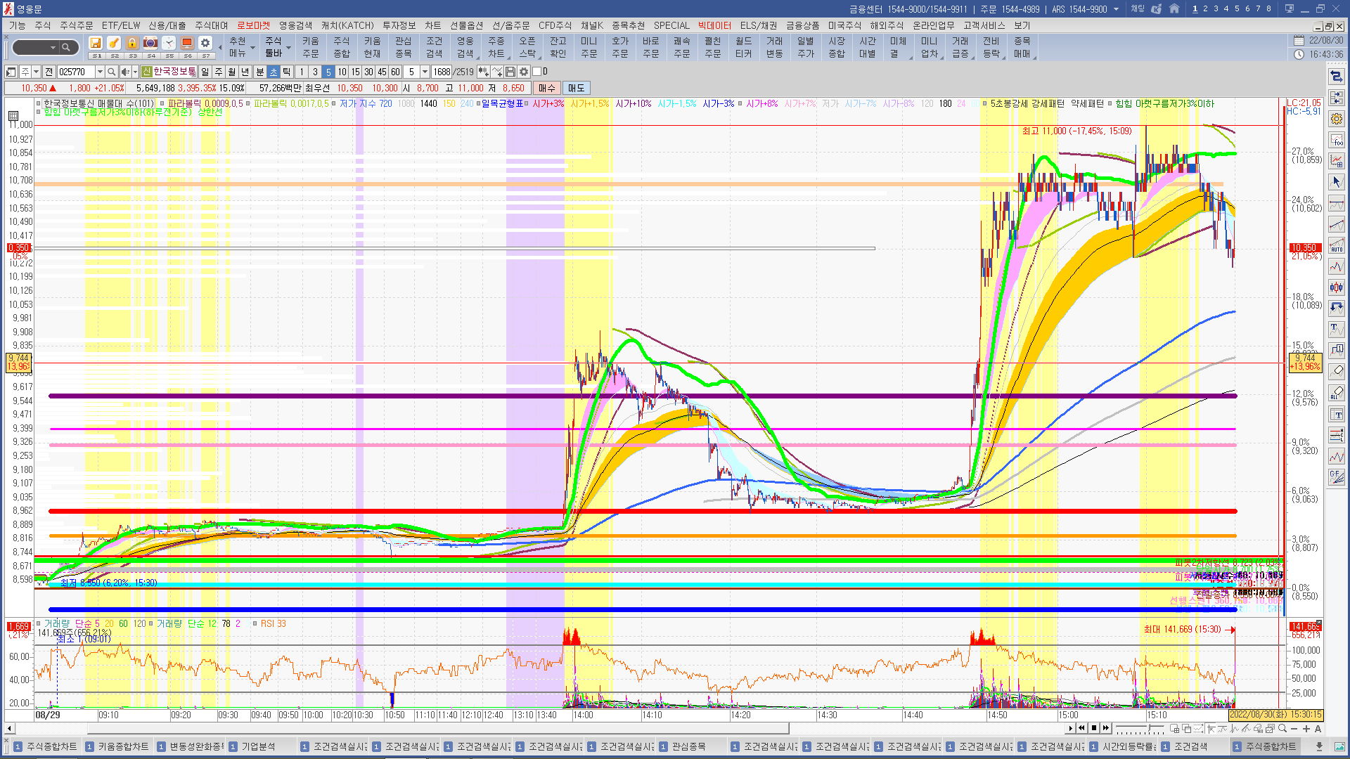
Task: Select the 주 (weekly) period toggle next to 일
Action: 219,72
